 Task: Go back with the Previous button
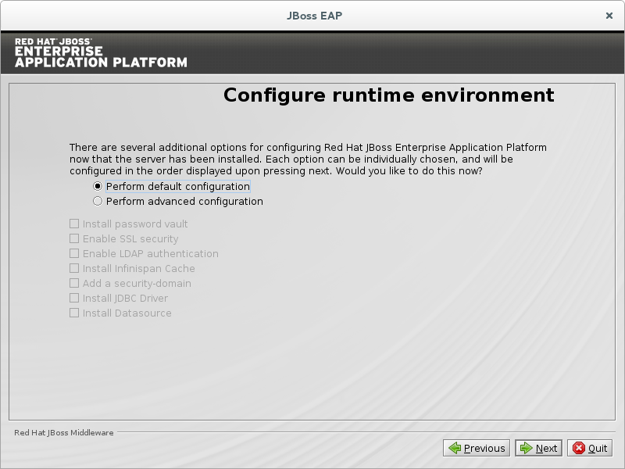point(477,448)
